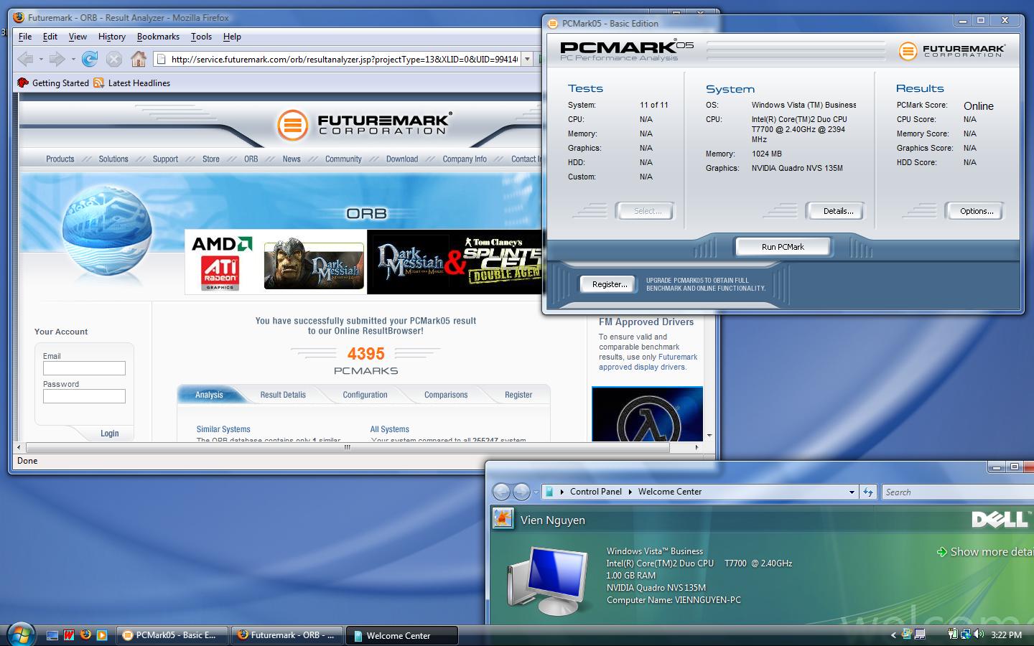Open the Download nav item on Futuremark
The height and width of the screenshot is (646, 1034).
click(x=402, y=159)
